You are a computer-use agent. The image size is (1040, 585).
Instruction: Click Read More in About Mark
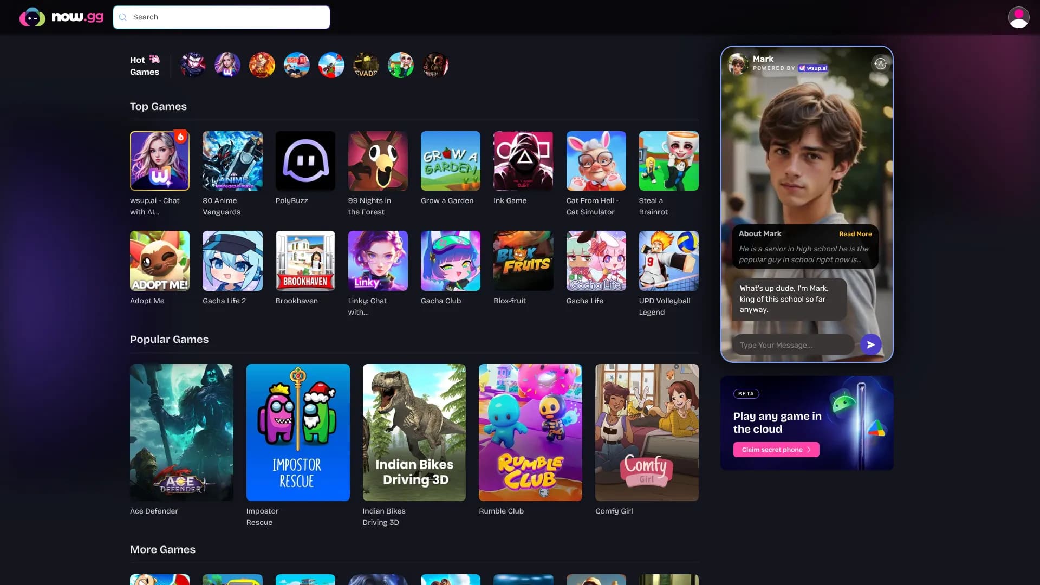(855, 234)
